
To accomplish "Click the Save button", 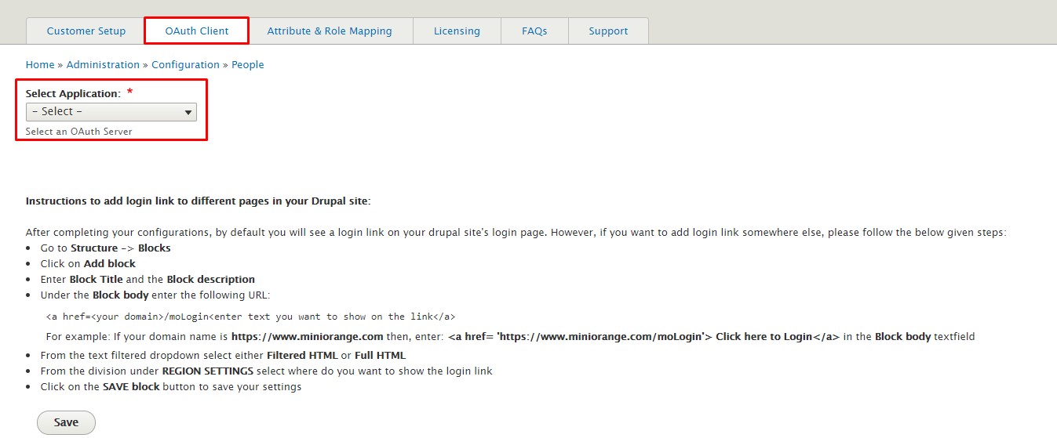I will pos(66,422).
